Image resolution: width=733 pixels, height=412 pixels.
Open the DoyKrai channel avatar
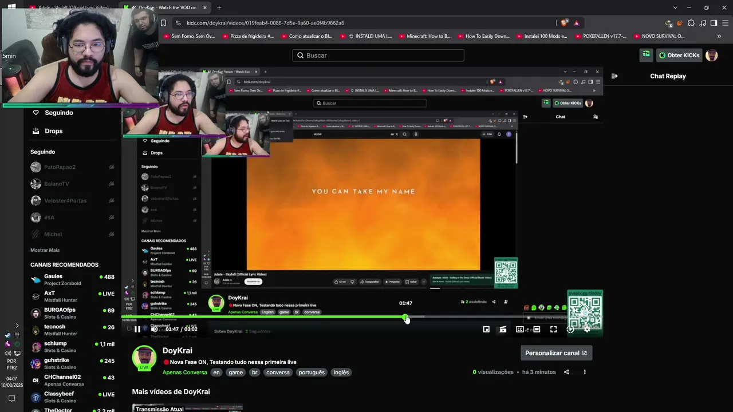[x=144, y=358]
